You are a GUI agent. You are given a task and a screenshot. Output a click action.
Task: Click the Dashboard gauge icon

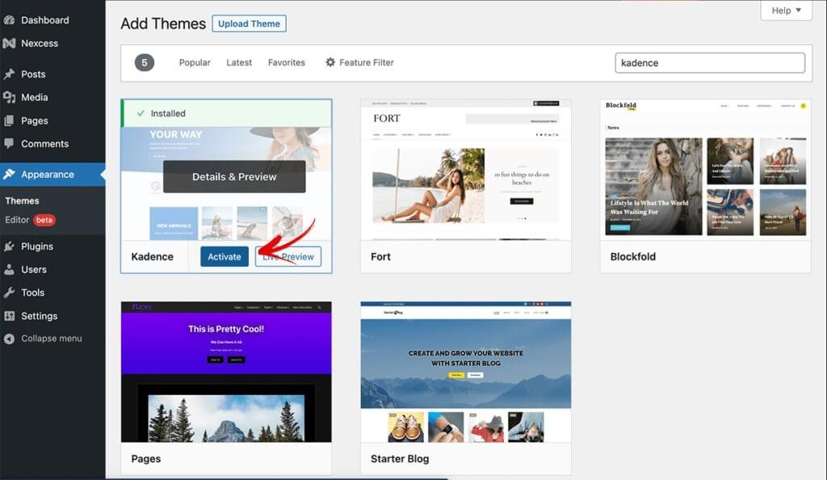pos(9,20)
